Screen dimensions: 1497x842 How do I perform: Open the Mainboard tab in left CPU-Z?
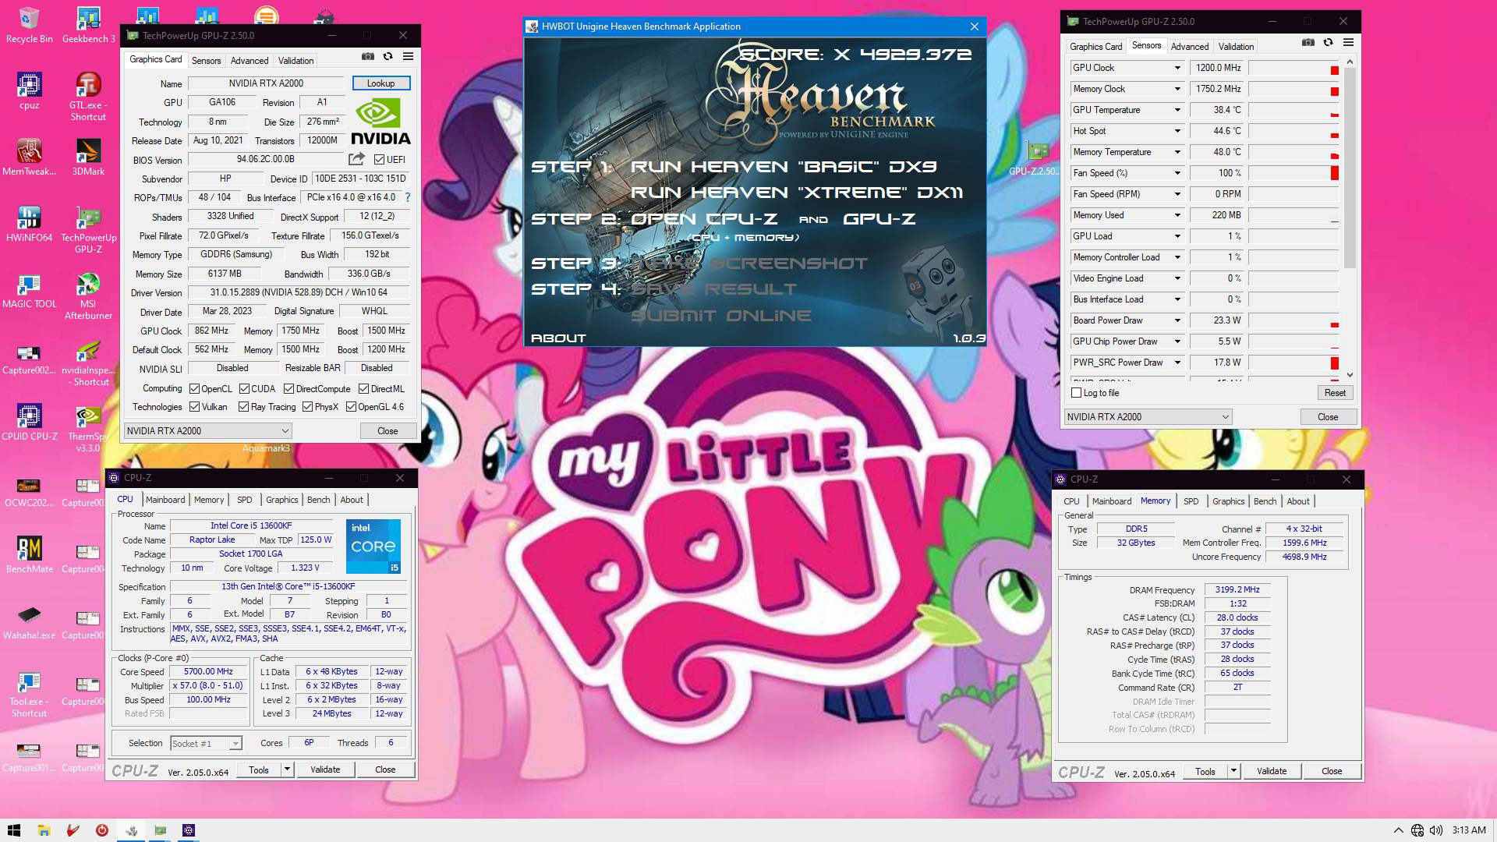point(165,500)
